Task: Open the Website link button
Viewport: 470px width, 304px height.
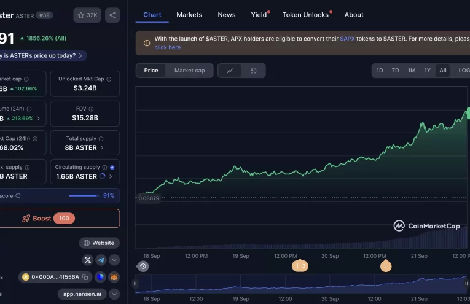Action: tap(99, 243)
